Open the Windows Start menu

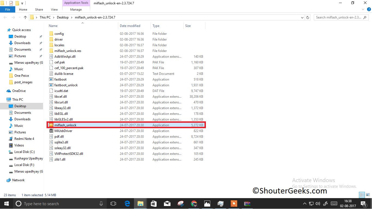[6, 204]
